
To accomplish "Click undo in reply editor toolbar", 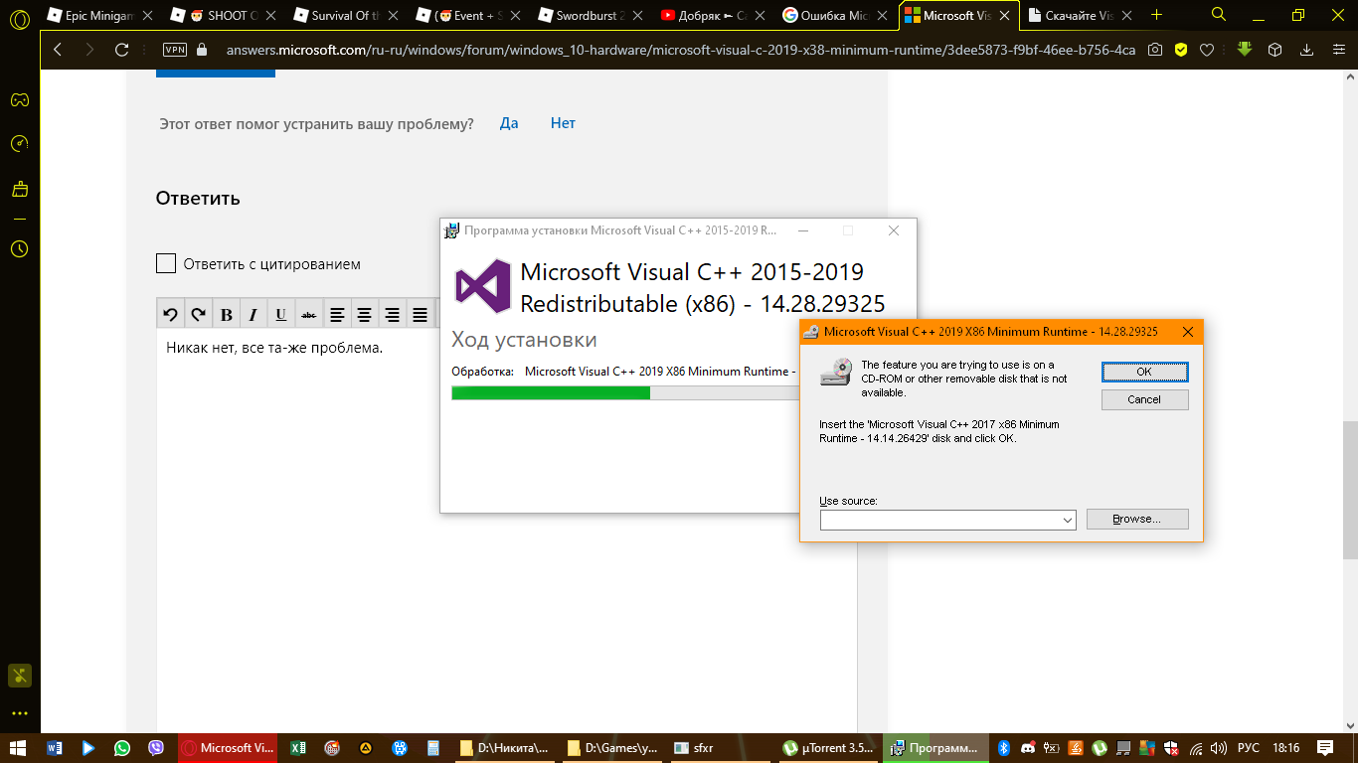I will 170,315.
